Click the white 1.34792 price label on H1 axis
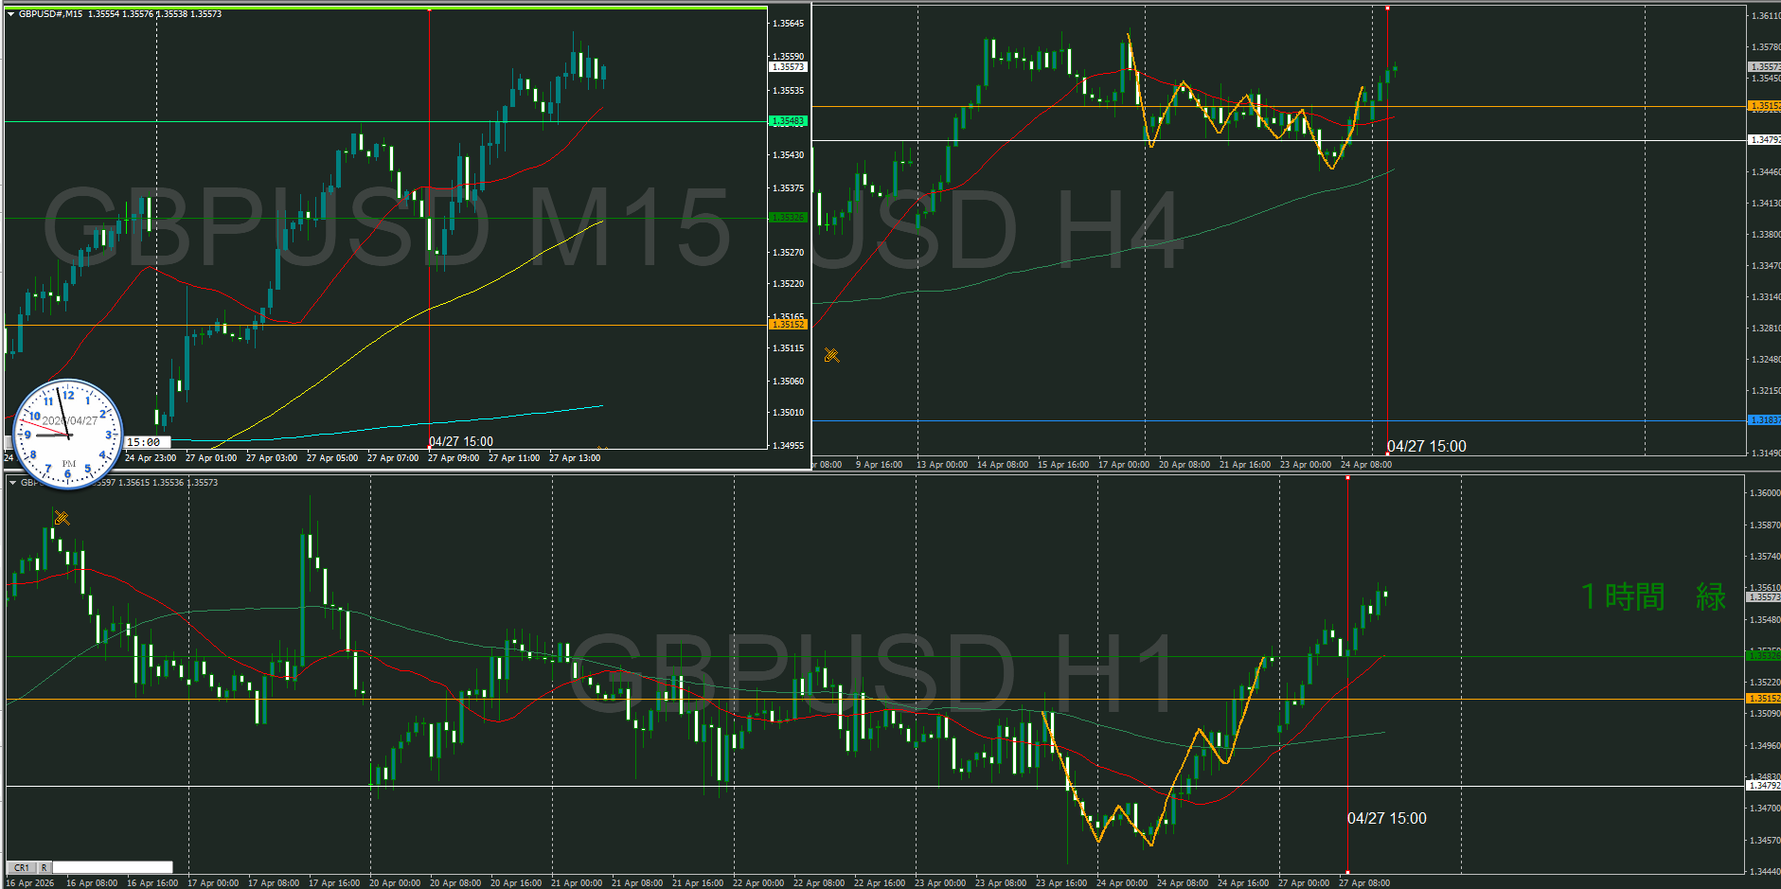This screenshot has width=1781, height=889. click(1763, 786)
